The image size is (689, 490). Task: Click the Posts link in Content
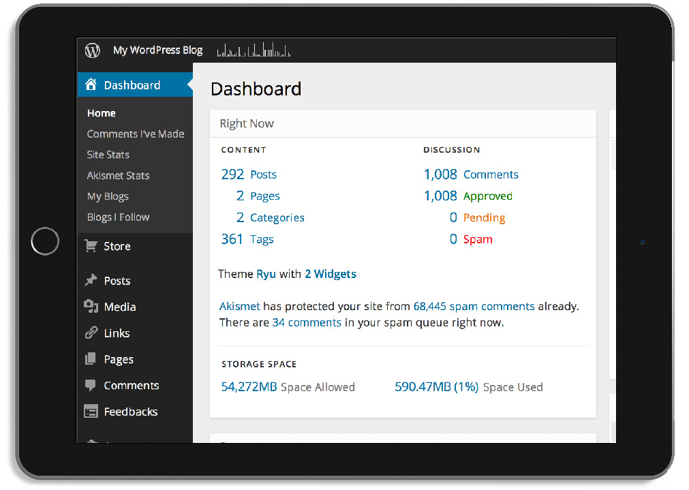tap(263, 174)
